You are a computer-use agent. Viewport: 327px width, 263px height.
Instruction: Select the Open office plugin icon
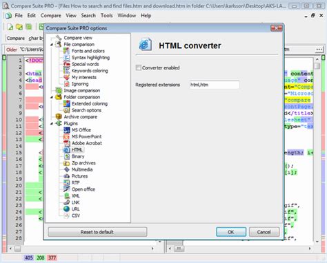pyautogui.click(x=66, y=189)
